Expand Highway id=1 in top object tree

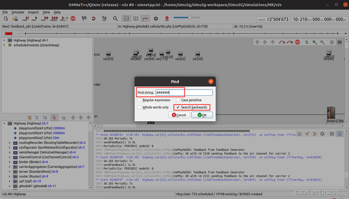click(x=4, y=40)
